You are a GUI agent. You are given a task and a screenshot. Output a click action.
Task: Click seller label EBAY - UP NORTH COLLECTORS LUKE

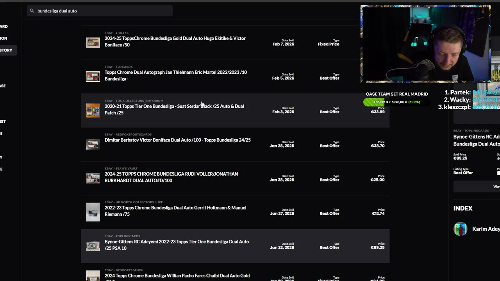click(134, 202)
